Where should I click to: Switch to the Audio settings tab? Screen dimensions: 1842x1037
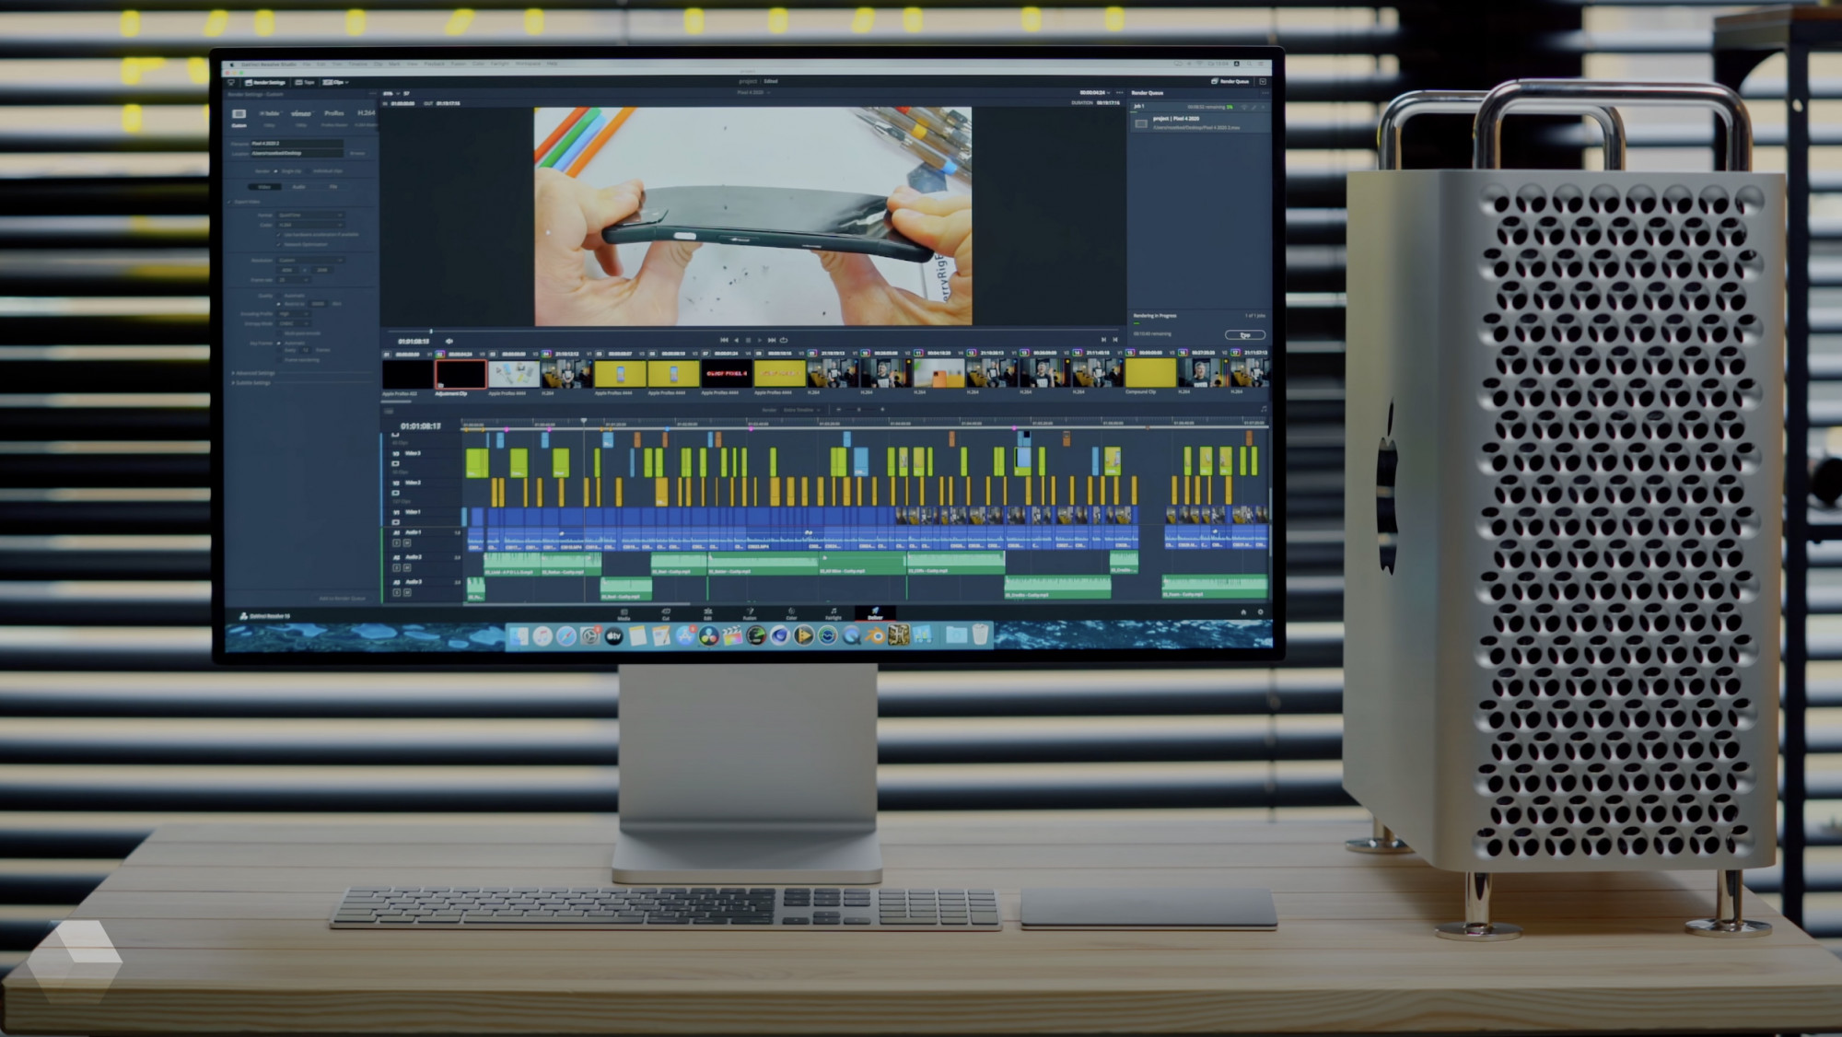coord(298,187)
